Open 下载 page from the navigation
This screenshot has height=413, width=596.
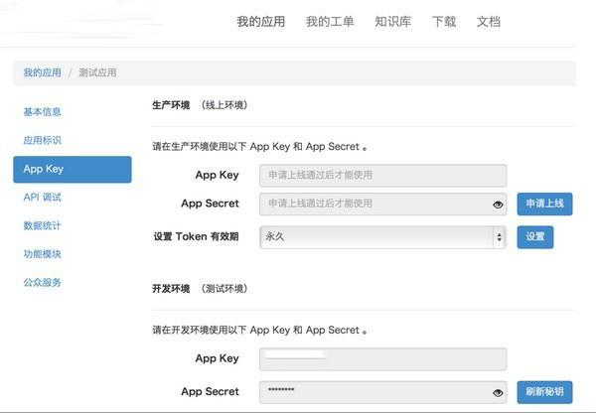443,21
